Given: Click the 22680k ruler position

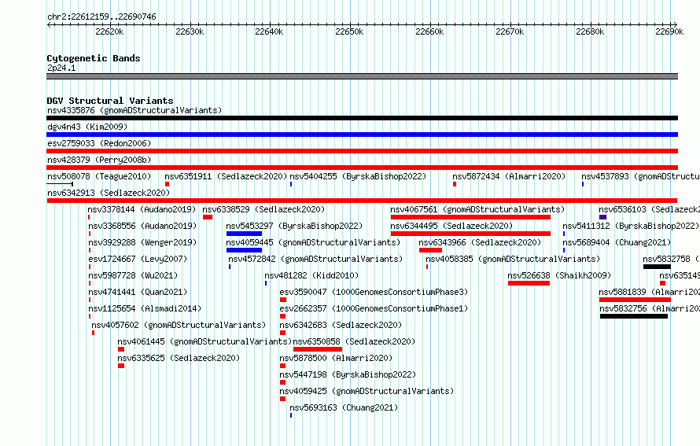Looking at the screenshot, I should coord(590,31).
